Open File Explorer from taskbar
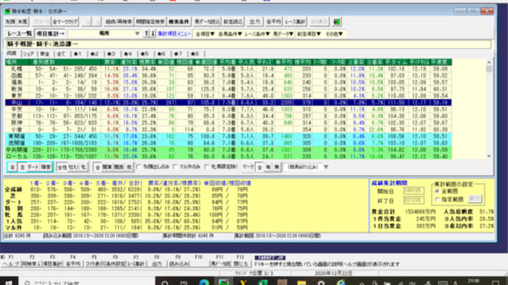 click(301, 282)
